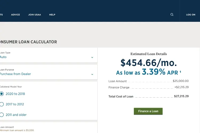Click the APR footnote 1 superscript
Viewport: 200px width, 133px height.
click(x=180, y=72)
